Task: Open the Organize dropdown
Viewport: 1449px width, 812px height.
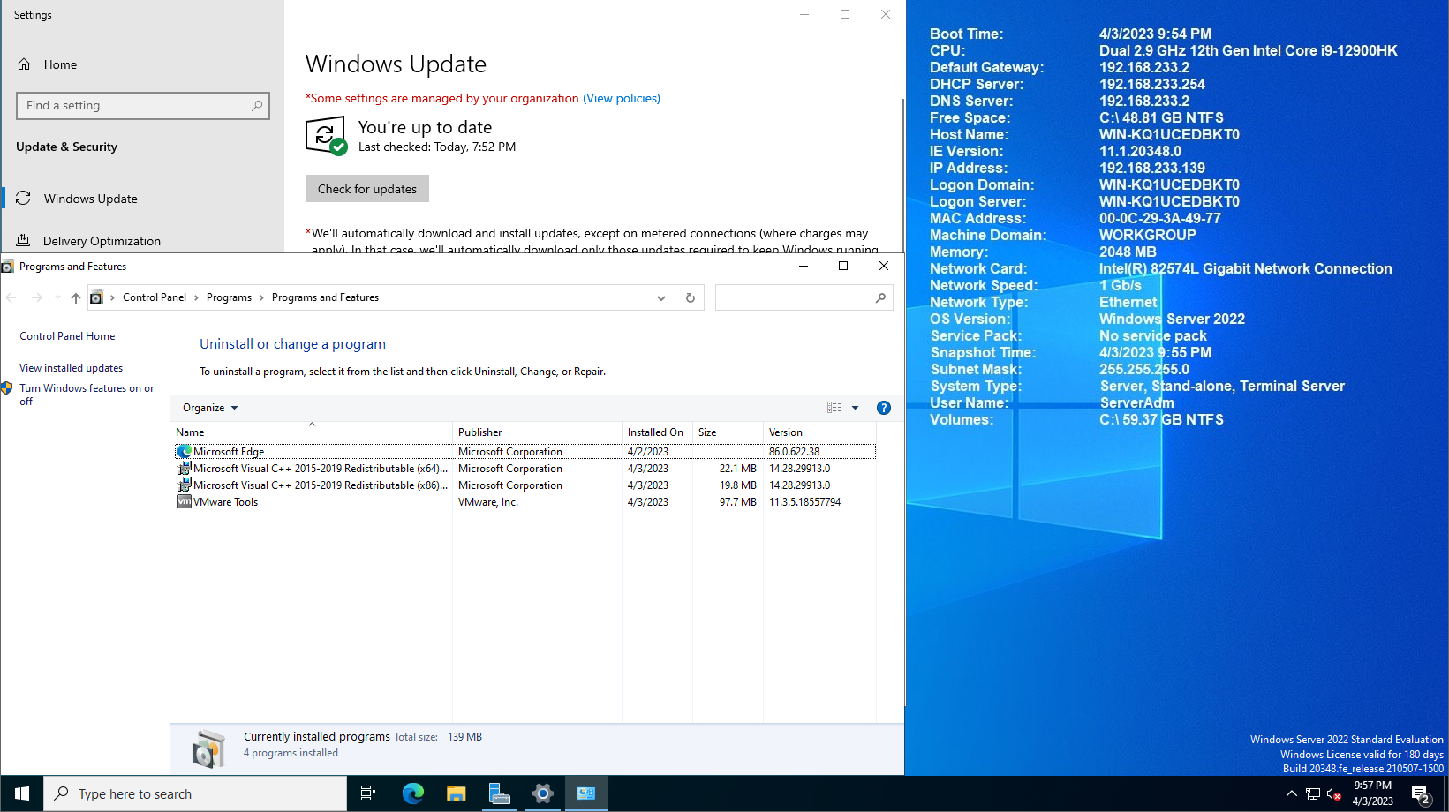Action: click(x=208, y=407)
